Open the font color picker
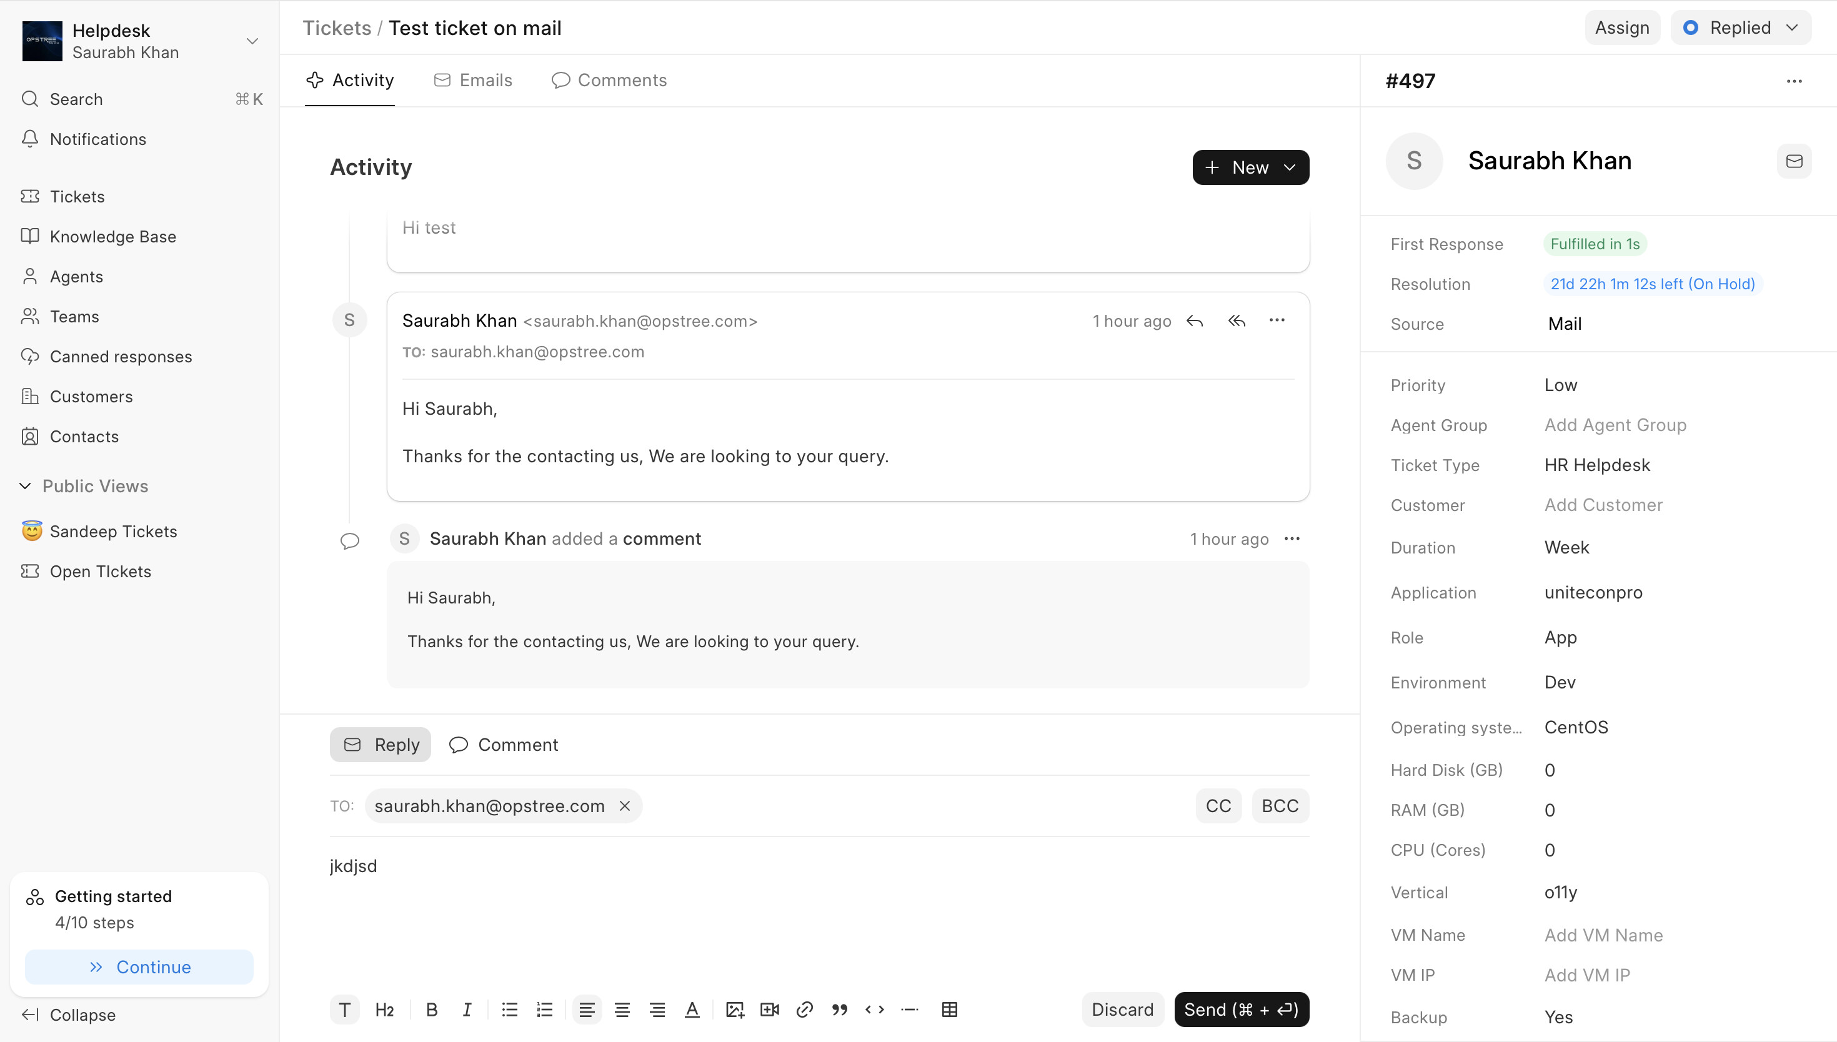Viewport: 1837px width, 1042px height. coord(692,1010)
